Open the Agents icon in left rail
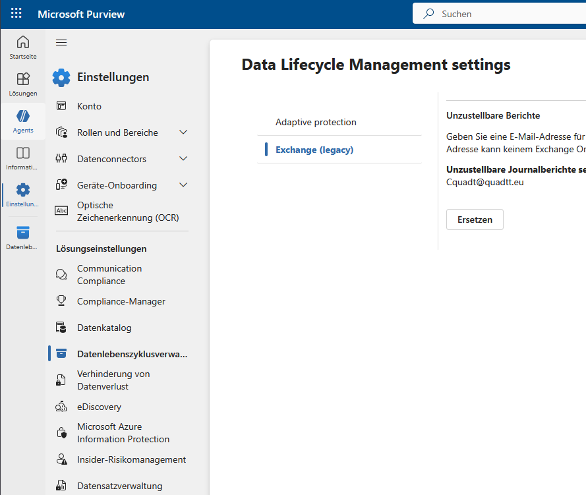 point(23,116)
